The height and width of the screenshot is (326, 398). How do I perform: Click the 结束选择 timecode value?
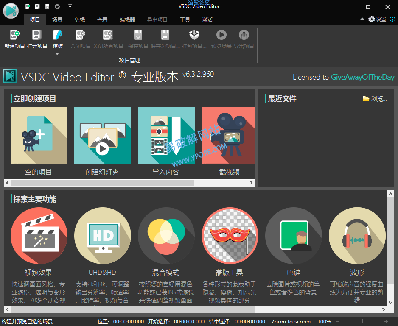pos(250,321)
